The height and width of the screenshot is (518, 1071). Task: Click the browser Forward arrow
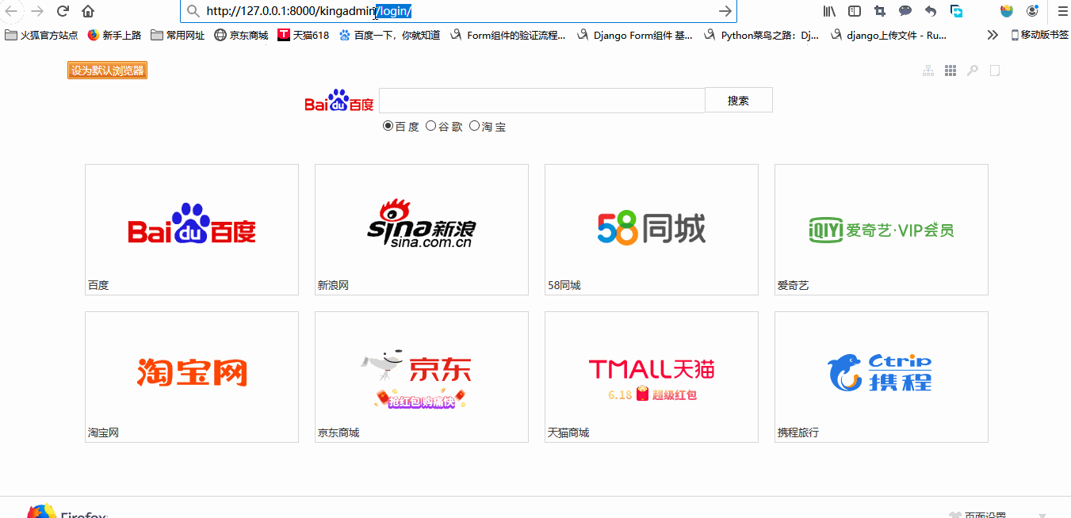36,11
